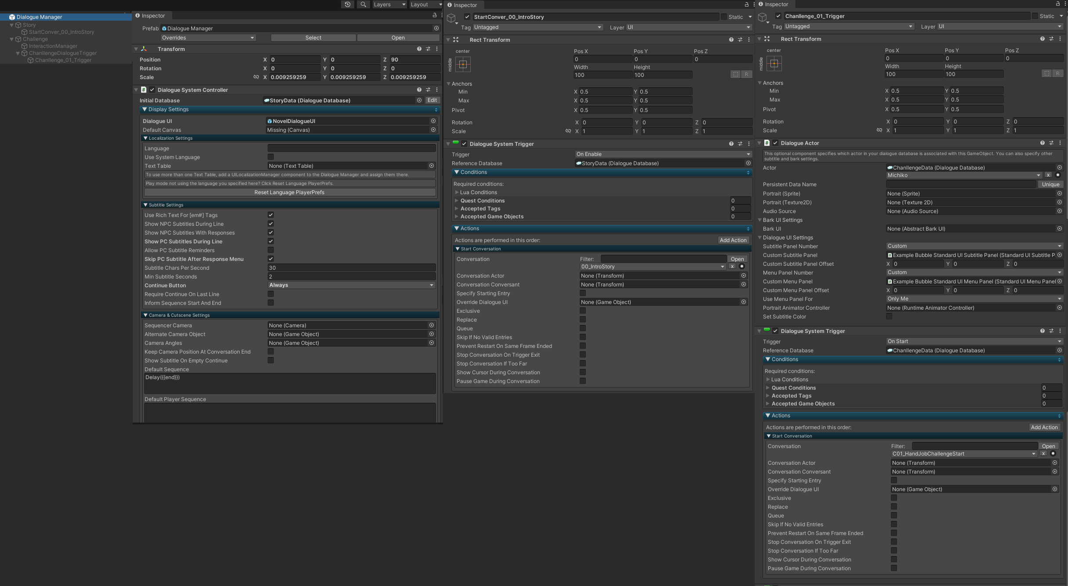Change the Use Menu Panel For dropdown
Viewport: 1068px width, 586px height.
tap(974, 299)
